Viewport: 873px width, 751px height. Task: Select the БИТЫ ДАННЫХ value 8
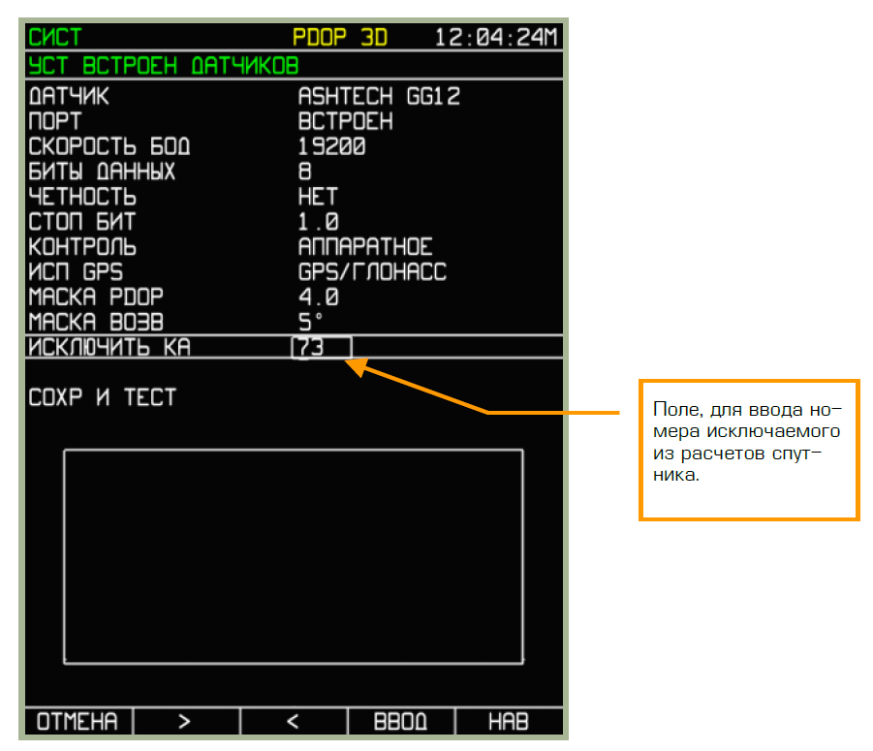coord(305,172)
